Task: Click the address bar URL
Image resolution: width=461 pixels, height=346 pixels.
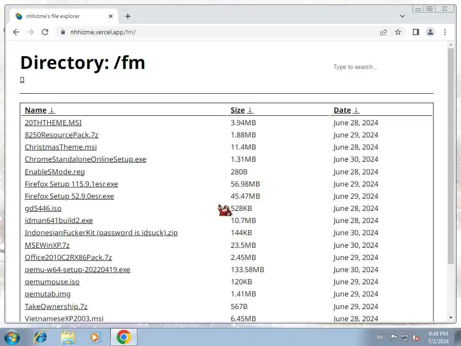Action: [x=103, y=32]
